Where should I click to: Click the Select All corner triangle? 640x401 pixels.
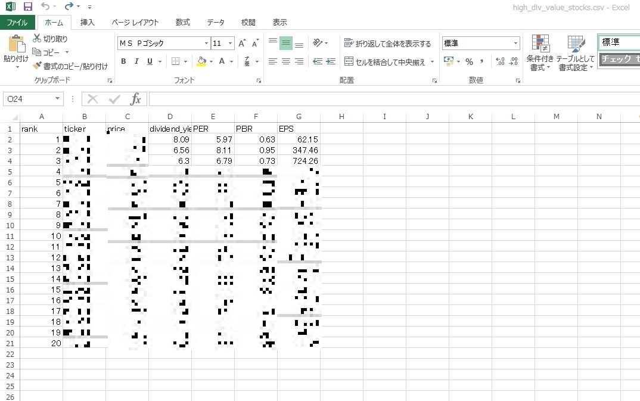tap(15, 117)
